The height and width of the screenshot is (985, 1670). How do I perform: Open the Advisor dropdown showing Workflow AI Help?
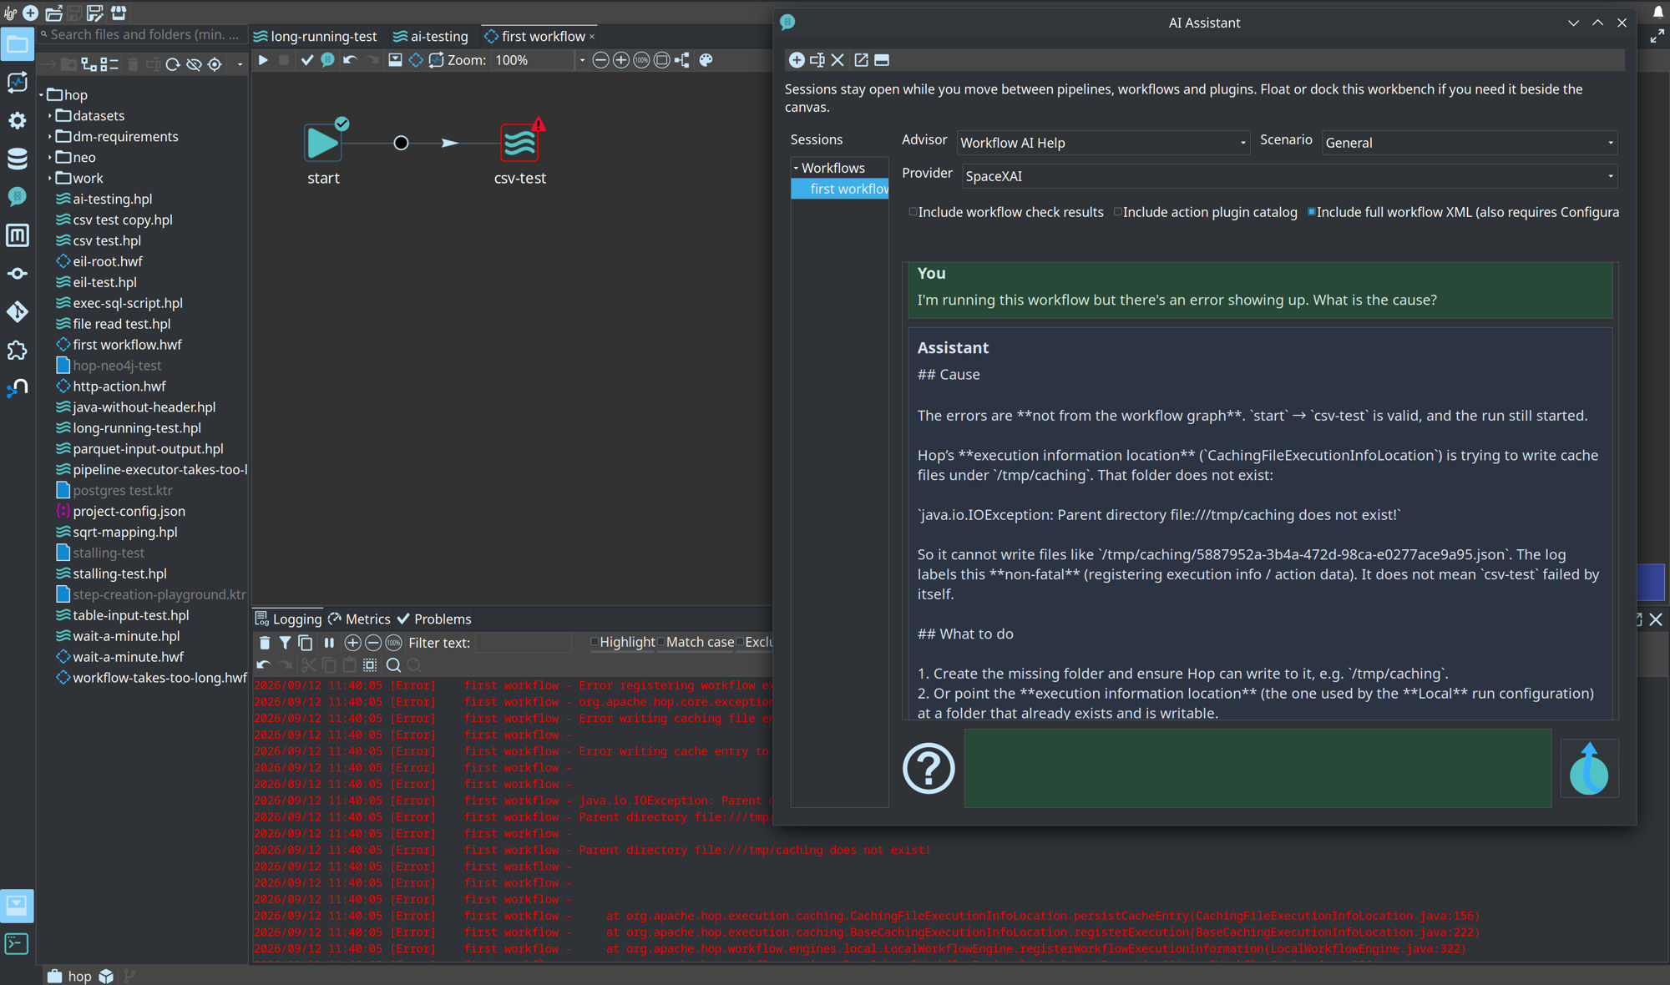(1103, 143)
